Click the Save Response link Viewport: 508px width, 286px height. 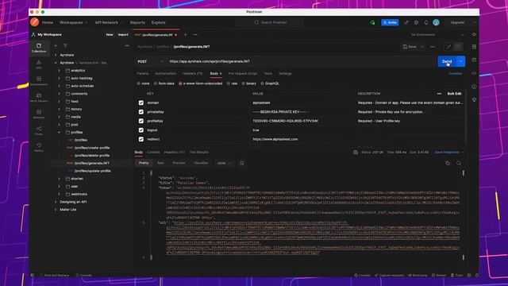tap(447, 152)
